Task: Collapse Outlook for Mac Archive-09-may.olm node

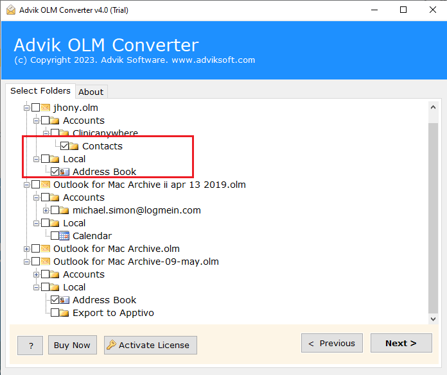Action: pos(26,262)
